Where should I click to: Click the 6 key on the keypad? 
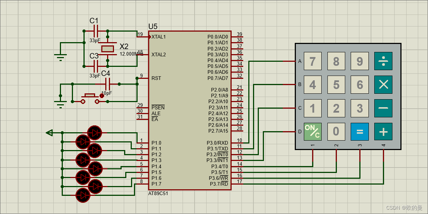(360, 85)
